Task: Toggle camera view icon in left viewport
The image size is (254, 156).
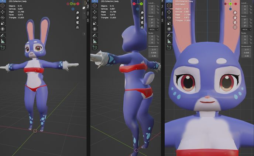Action: pyautogui.click(x=78, y=22)
